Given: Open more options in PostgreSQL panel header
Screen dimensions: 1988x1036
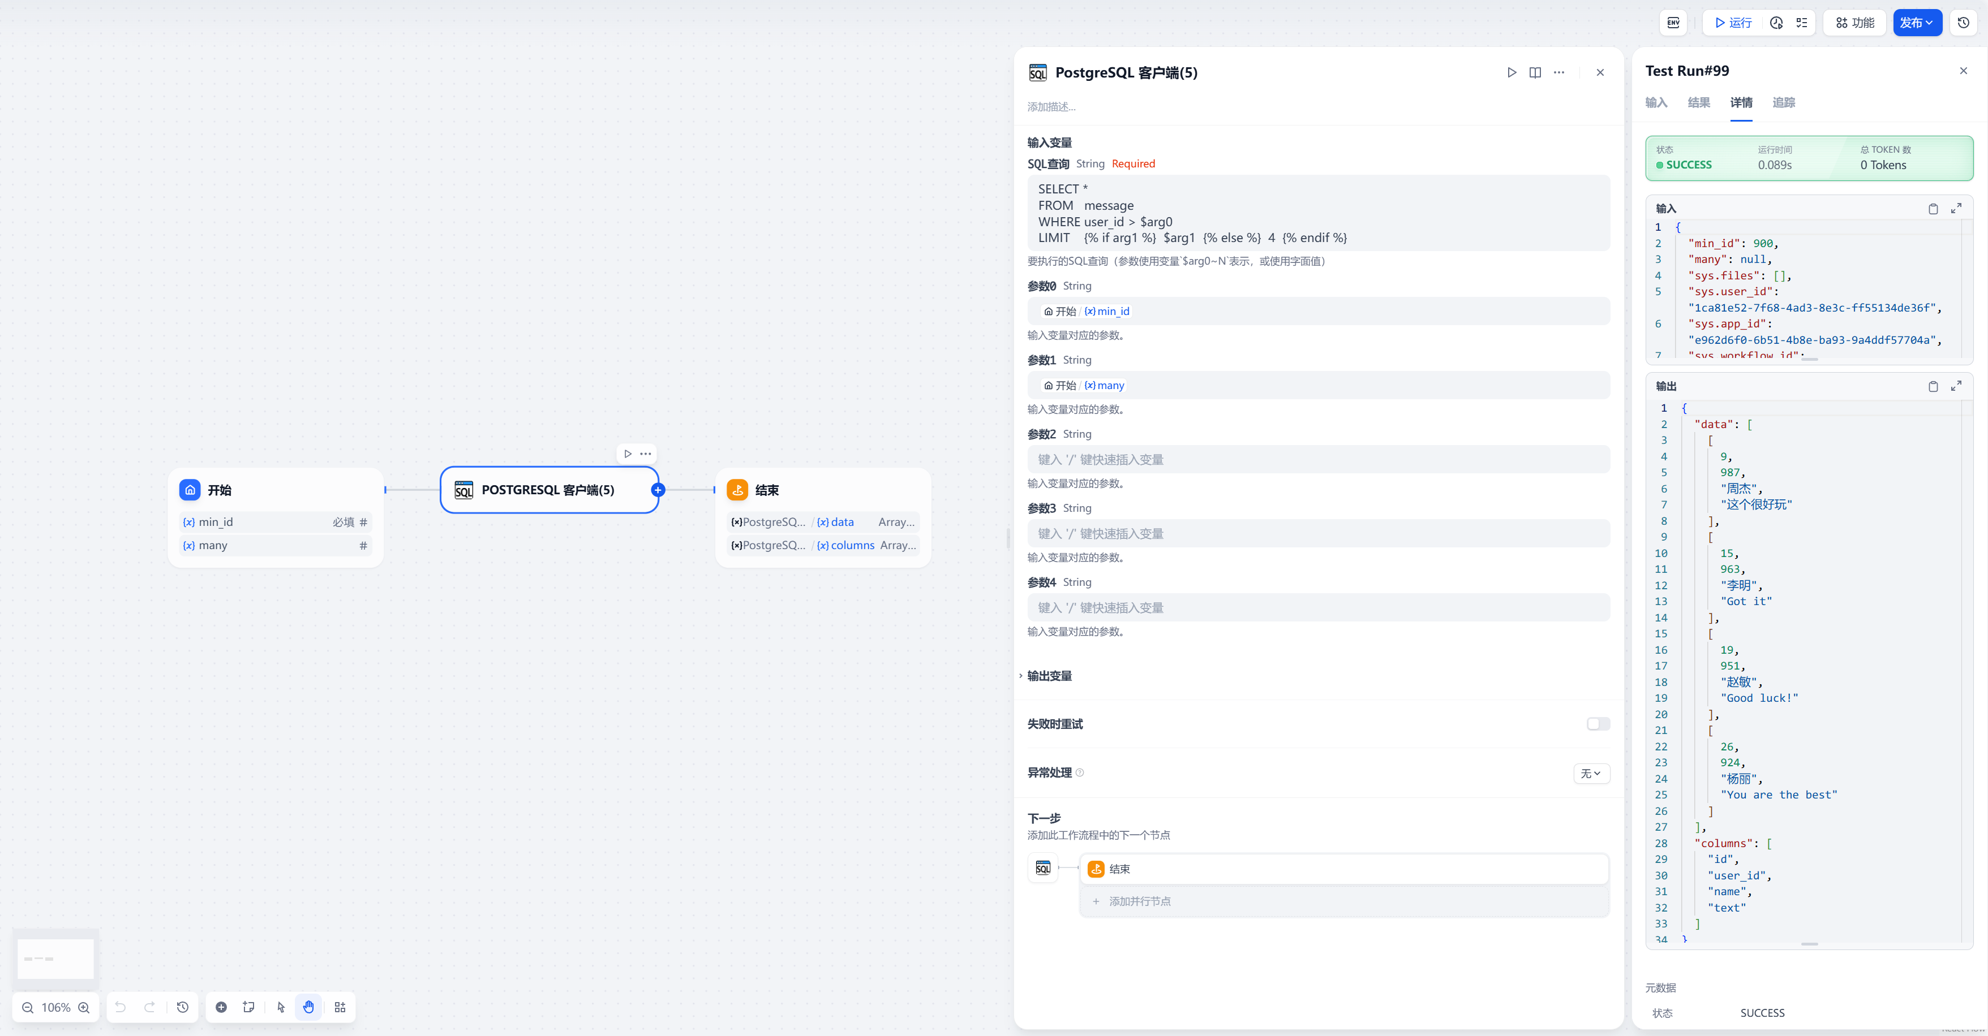Looking at the screenshot, I should tap(1559, 72).
